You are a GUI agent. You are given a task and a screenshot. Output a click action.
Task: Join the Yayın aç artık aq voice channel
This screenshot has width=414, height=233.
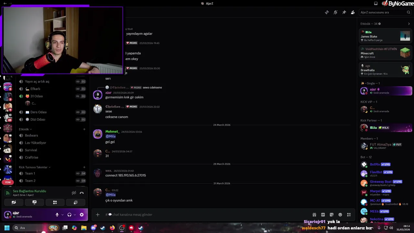tap(52, 82)
